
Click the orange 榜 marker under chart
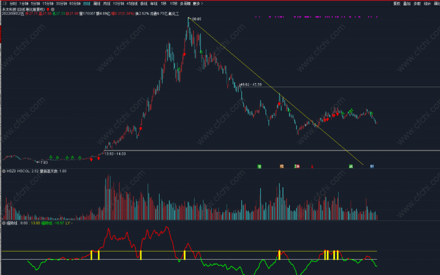point(282,167)
